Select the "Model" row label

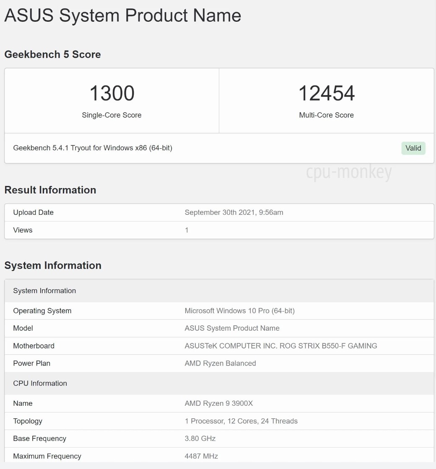point(23,328)
